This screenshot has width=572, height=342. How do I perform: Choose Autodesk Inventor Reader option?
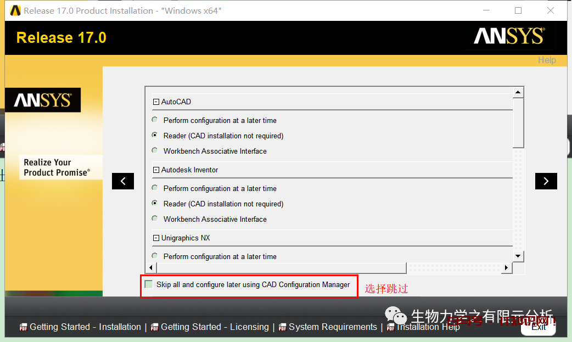[x=155, y=203]
